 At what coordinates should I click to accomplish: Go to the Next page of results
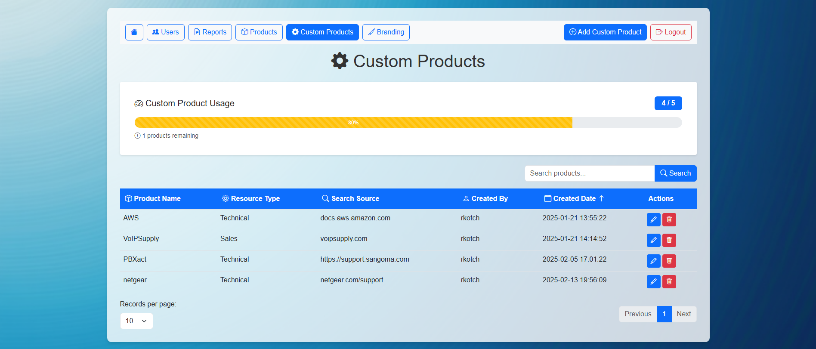(683, 314)
